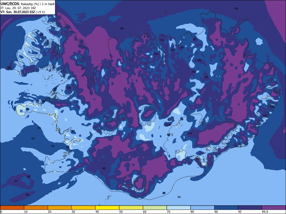Pick the purple above-99.9 legend swatch
The width and height of the screenshot is (286, 214).
pos(274,208)
